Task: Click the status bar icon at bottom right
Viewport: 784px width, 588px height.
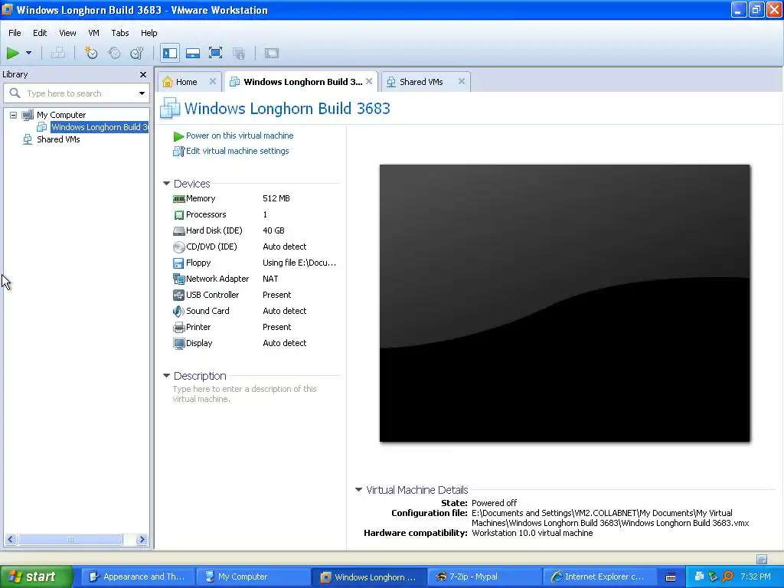Action: point(762,559)
